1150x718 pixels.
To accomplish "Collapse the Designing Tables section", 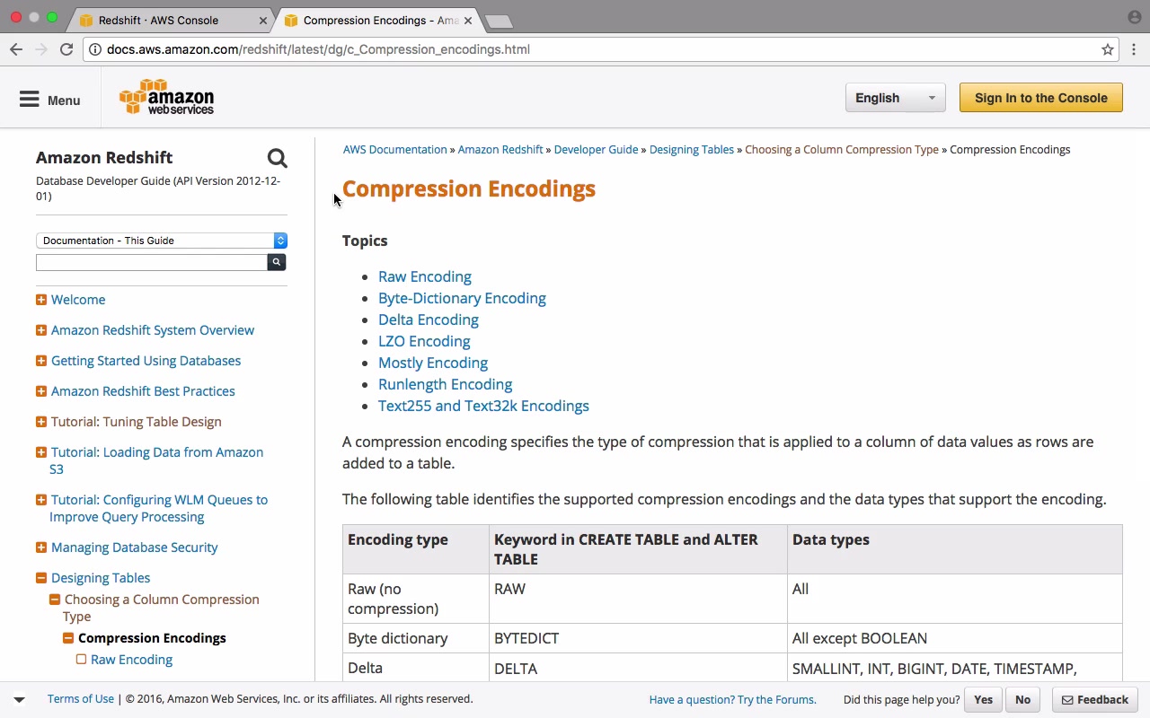I will 41,578.
